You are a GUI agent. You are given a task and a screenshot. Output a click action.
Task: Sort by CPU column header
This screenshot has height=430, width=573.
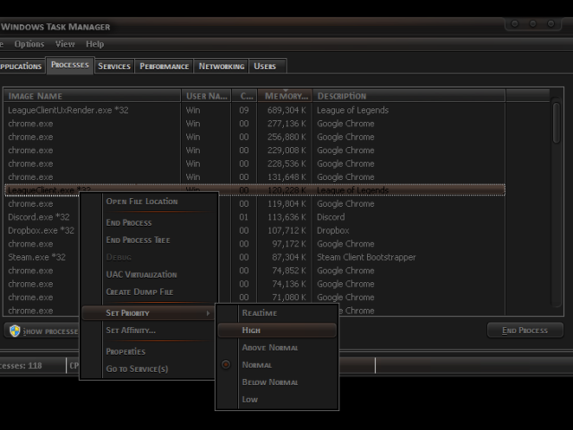pyautogui.click(x=244, y=96)
